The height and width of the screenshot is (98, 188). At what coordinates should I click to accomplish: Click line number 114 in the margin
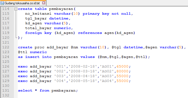pos(6,9)
